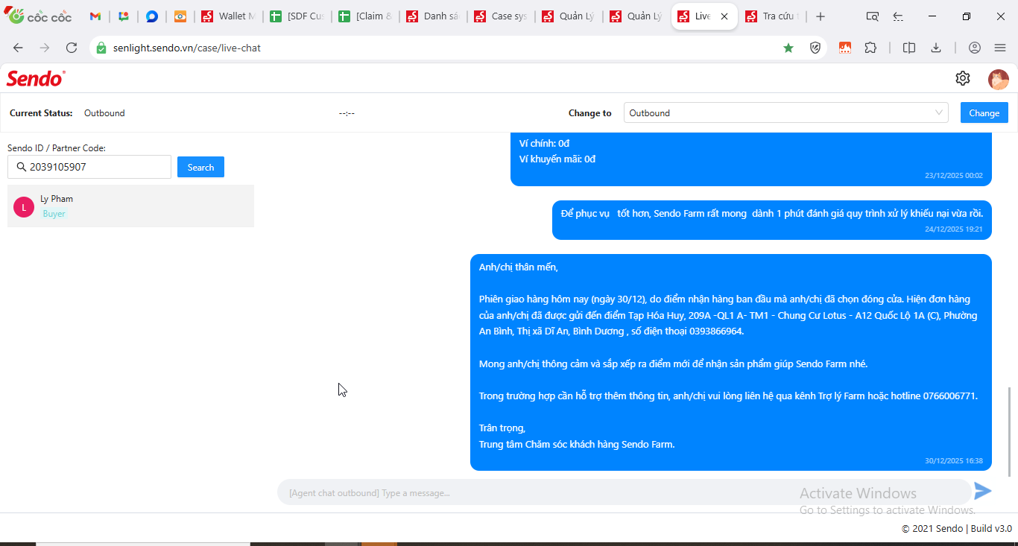Click the Current Status Outbound value
The width and height of the screenshot is (1018, 546).
point(104,113)
